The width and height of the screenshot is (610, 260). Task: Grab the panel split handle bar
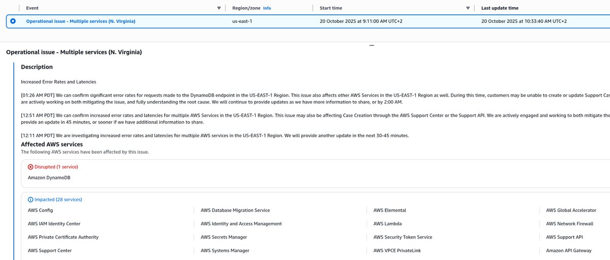tap(372, 45)
